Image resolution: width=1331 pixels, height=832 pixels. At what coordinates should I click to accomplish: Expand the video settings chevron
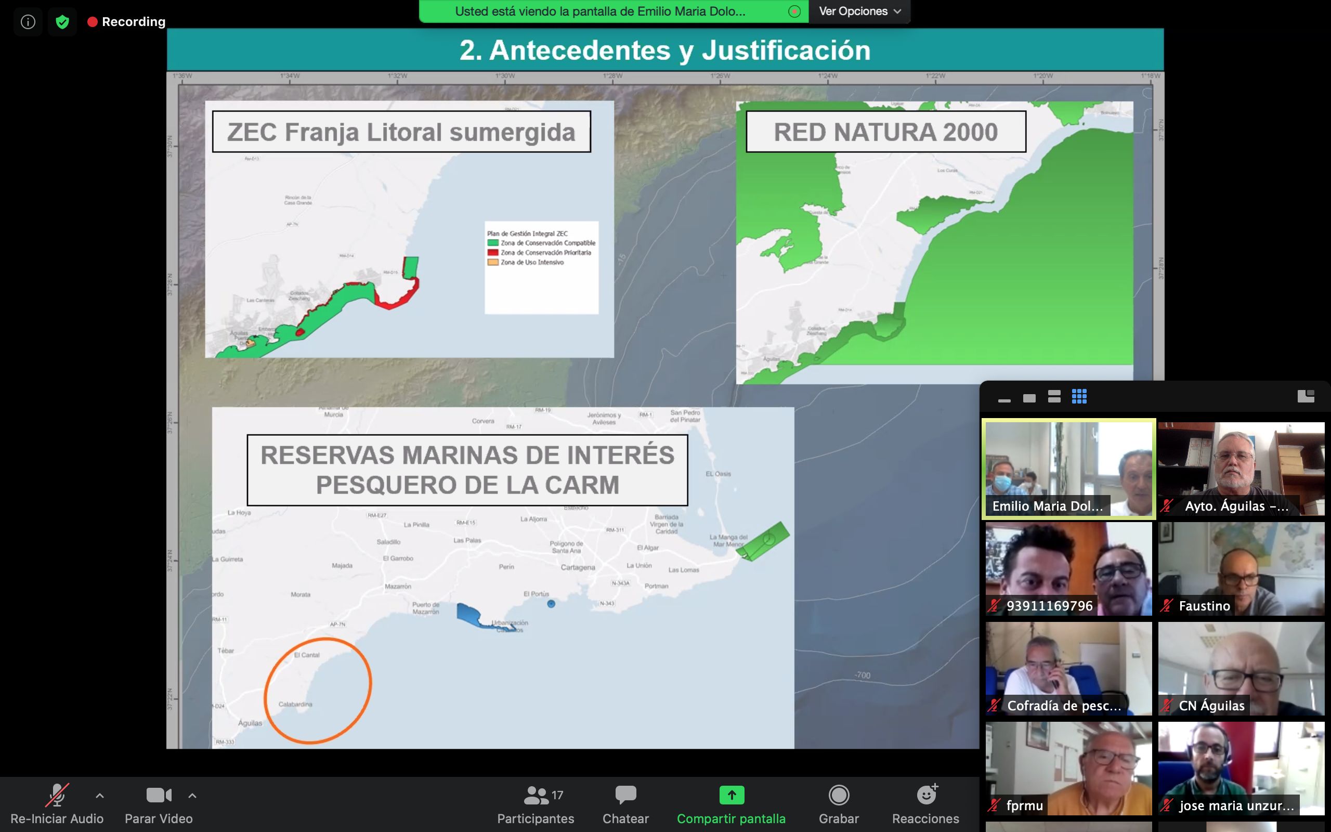pos(192,795)
